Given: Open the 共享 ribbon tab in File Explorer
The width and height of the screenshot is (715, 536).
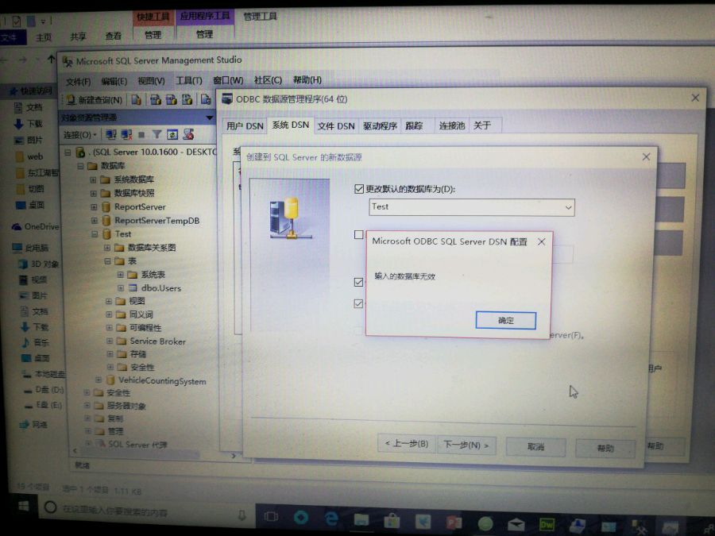Looking at the screenshot, I should click(x=78, y=36).
